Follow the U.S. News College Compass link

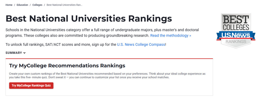click(x=141, y=44)
